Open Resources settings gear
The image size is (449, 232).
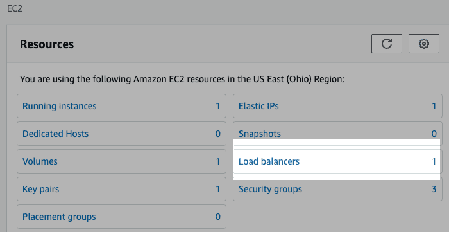424,44
